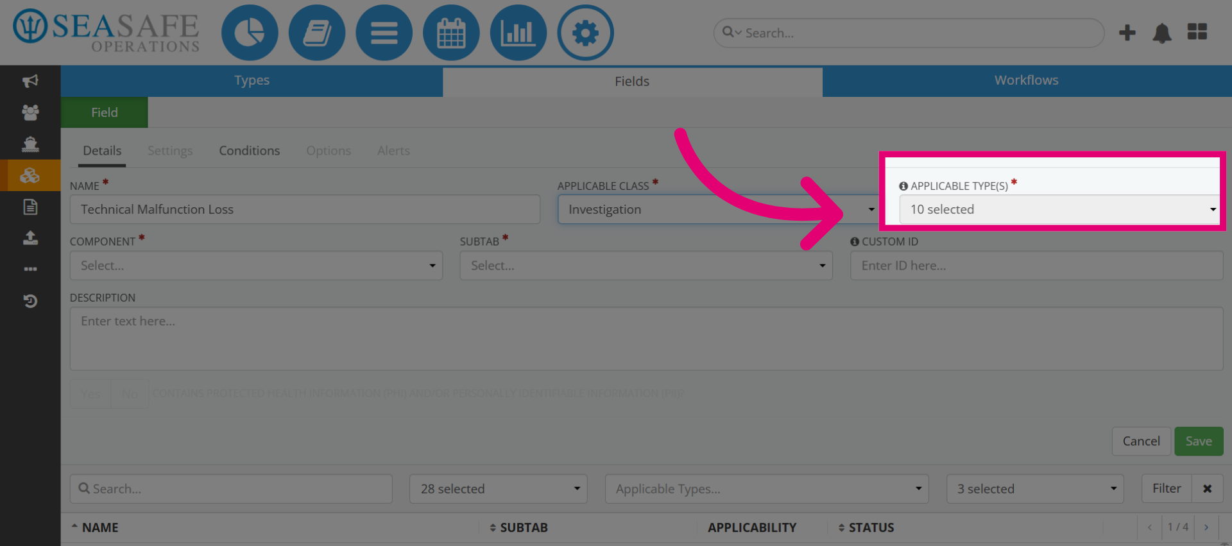The height and width of the screenshot is (546, 1232).
Task: Open the megaphone announcements sidebar icon
Action: 30,81
